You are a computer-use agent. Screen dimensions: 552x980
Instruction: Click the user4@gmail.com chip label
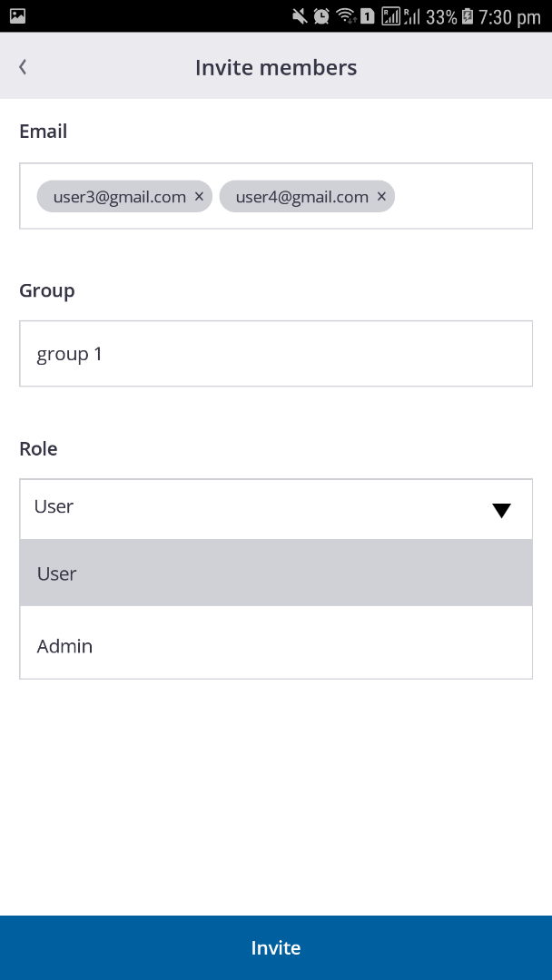[301, 197]
